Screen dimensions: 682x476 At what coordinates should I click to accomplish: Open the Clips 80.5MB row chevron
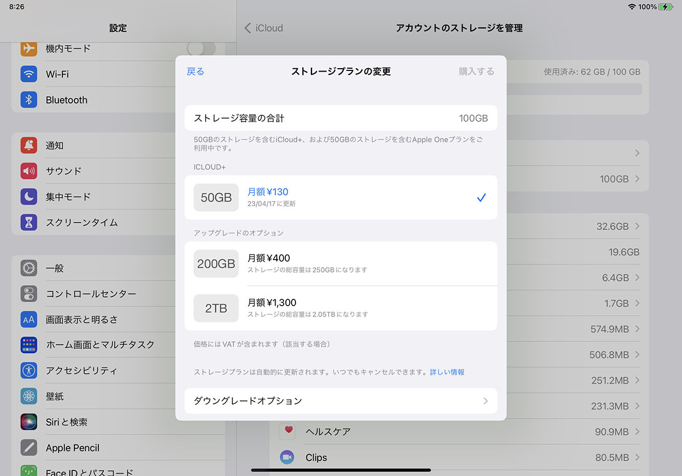coord(637,458)
